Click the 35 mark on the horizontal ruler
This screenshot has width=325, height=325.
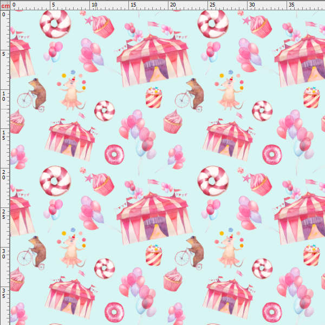point(291,4)
